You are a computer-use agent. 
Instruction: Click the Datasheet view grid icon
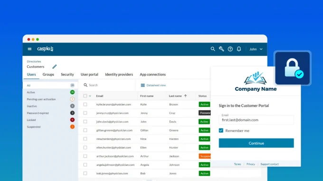[x=143, y=85]
